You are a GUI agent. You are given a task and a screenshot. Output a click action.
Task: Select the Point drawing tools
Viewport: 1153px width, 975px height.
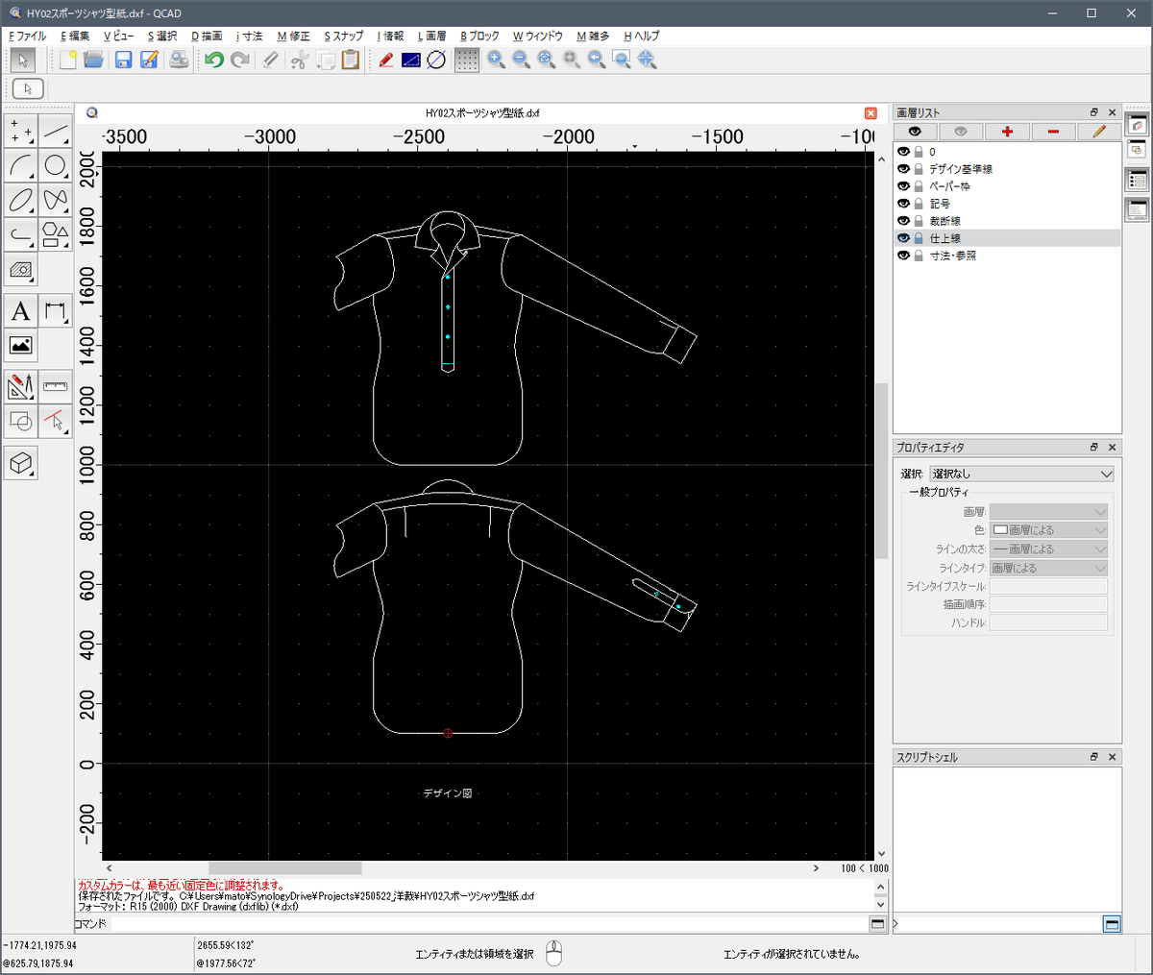point(21,132)
